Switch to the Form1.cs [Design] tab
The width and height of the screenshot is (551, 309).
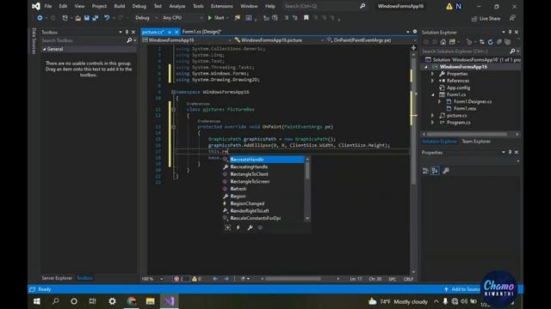[x=201, y=32]
